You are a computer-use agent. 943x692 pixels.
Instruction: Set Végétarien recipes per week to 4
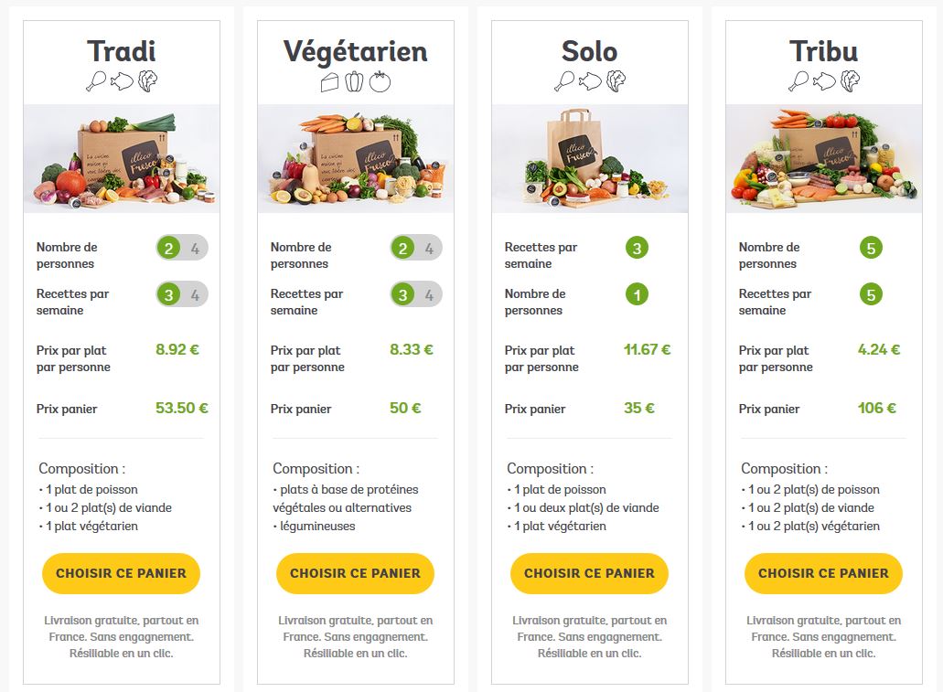[429, 295]
